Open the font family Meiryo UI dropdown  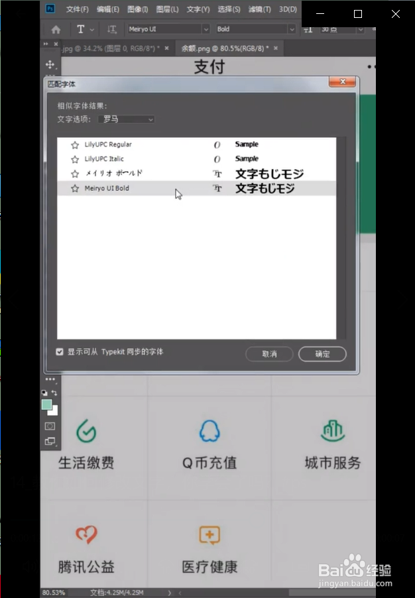tap(206, 29)
